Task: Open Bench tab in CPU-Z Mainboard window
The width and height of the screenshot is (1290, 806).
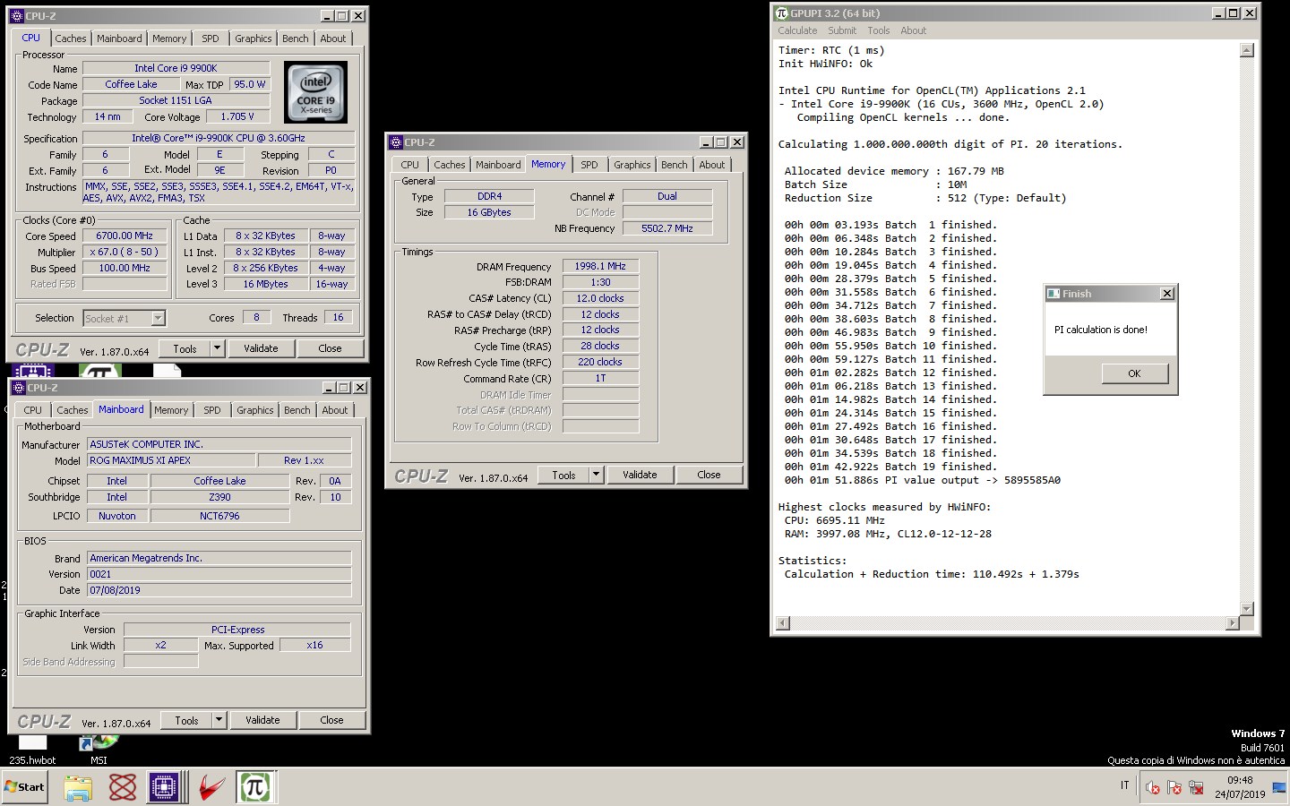Action: [x=297, y=410]
